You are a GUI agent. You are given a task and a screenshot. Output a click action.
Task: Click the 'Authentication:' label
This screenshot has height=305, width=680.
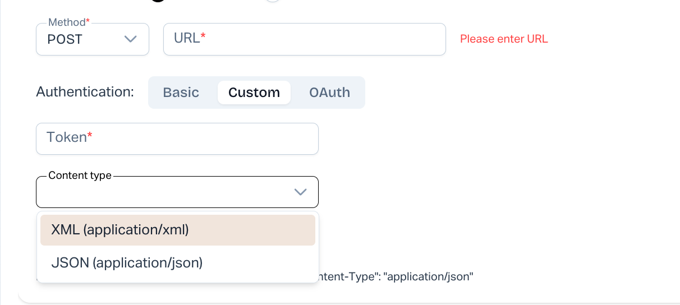(x=85, y=92)
